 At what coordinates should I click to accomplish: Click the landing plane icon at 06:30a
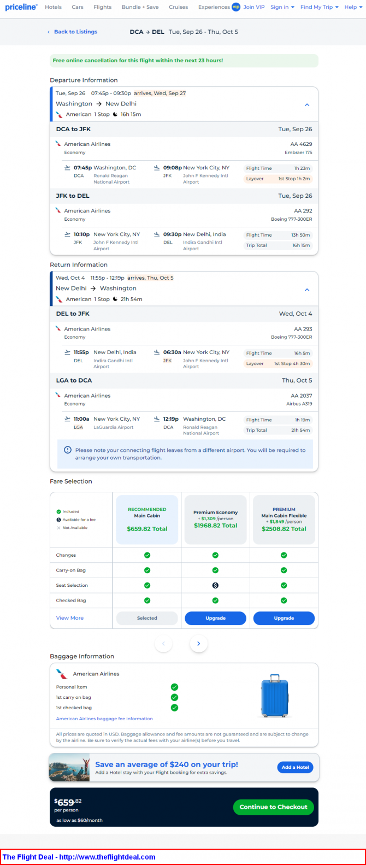click(x=157, y=352)
